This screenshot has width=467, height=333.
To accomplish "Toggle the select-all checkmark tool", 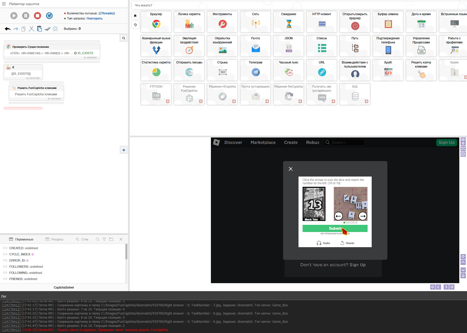I will pyautogui.click(x=47, y=29).
